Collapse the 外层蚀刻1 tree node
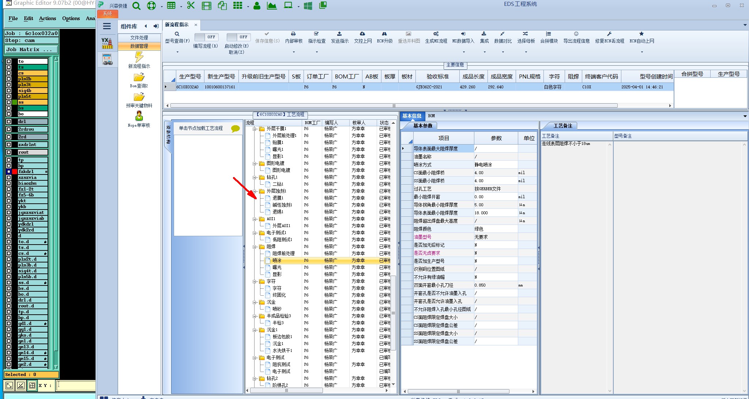The image size is (749, 399). pos(255,191)
